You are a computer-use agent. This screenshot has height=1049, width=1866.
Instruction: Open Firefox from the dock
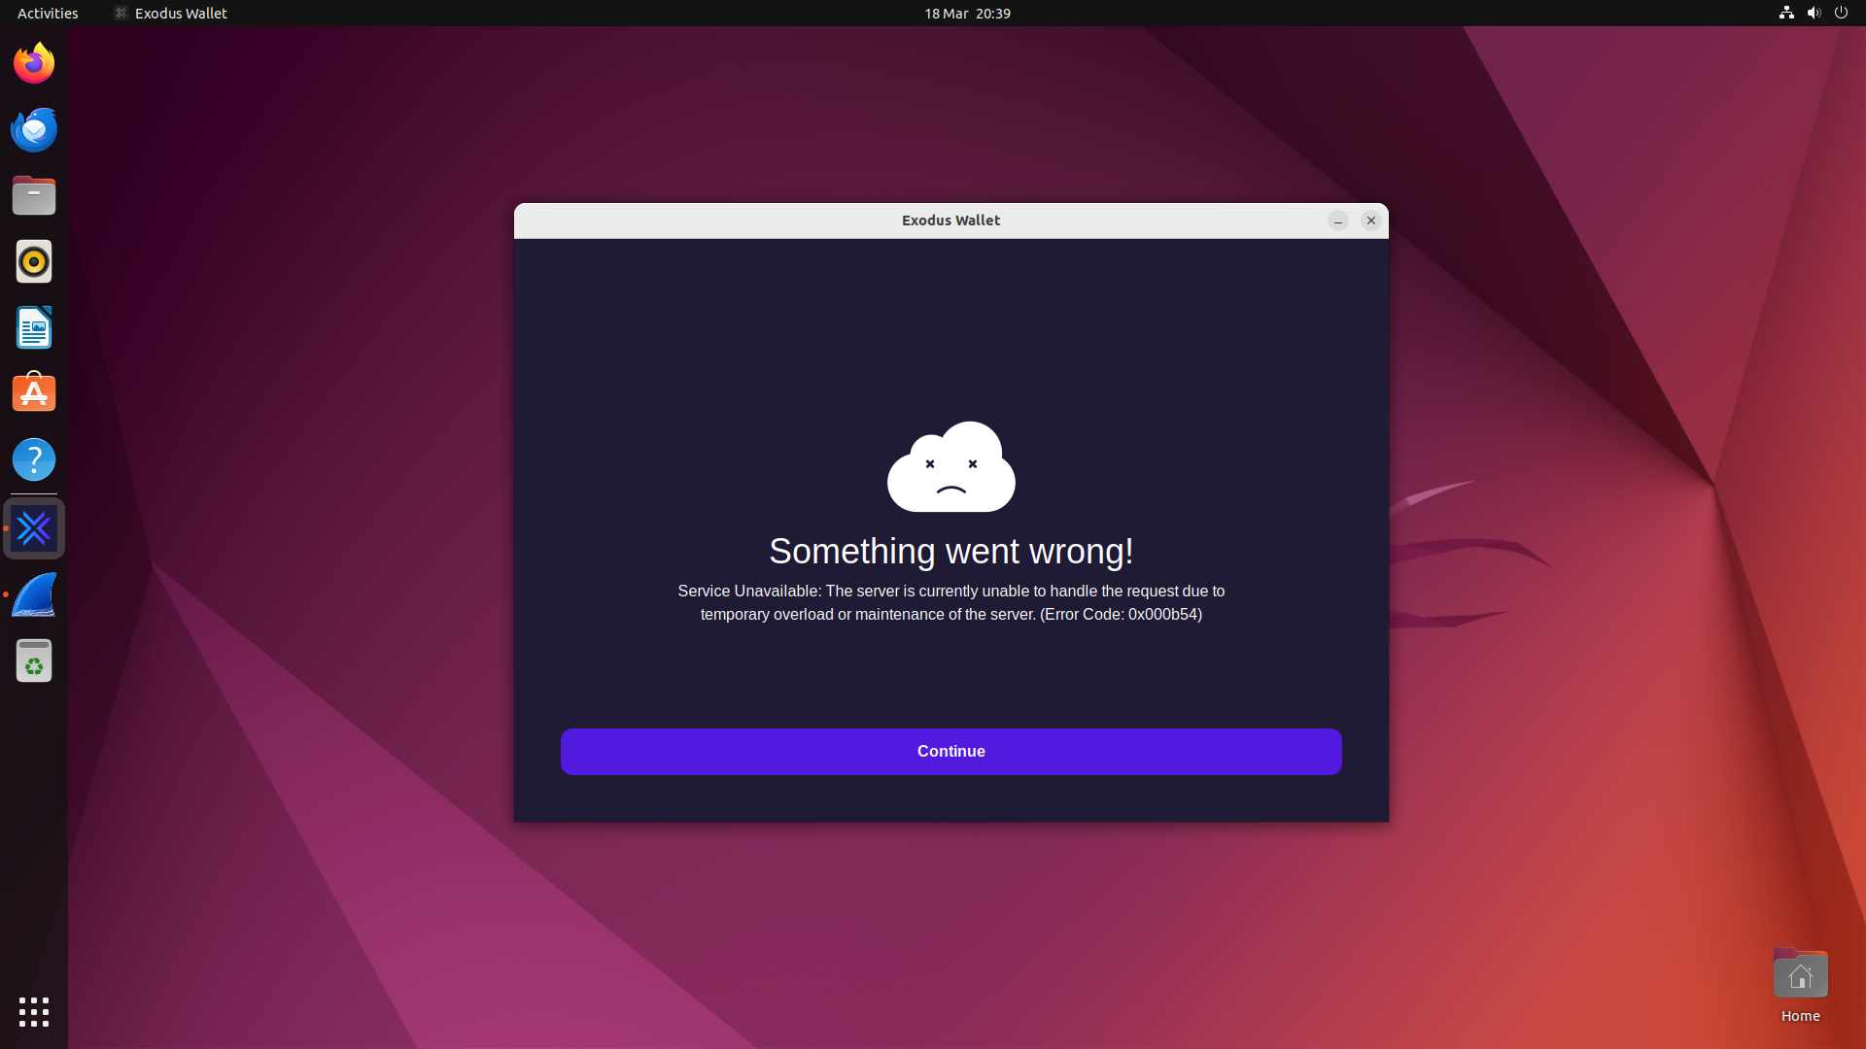pyautogui.click(x=34, y=64)
